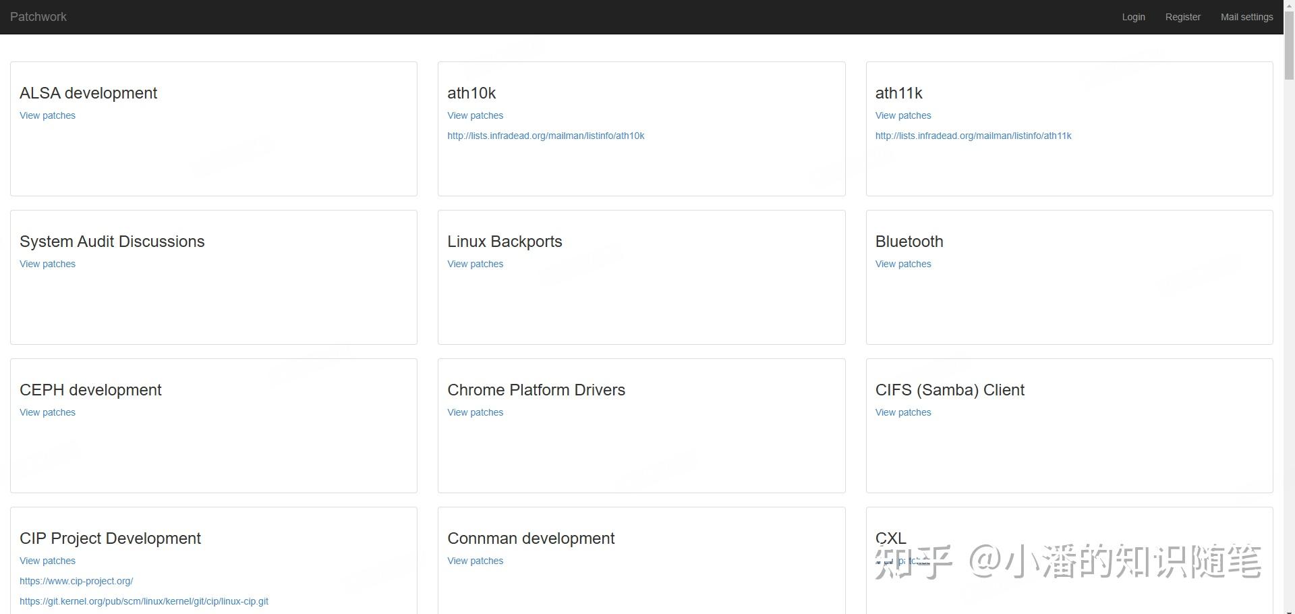This screenshot has height=614, width=1295.
Task: View patches for ath10k
Action: [x=475, y=115]
